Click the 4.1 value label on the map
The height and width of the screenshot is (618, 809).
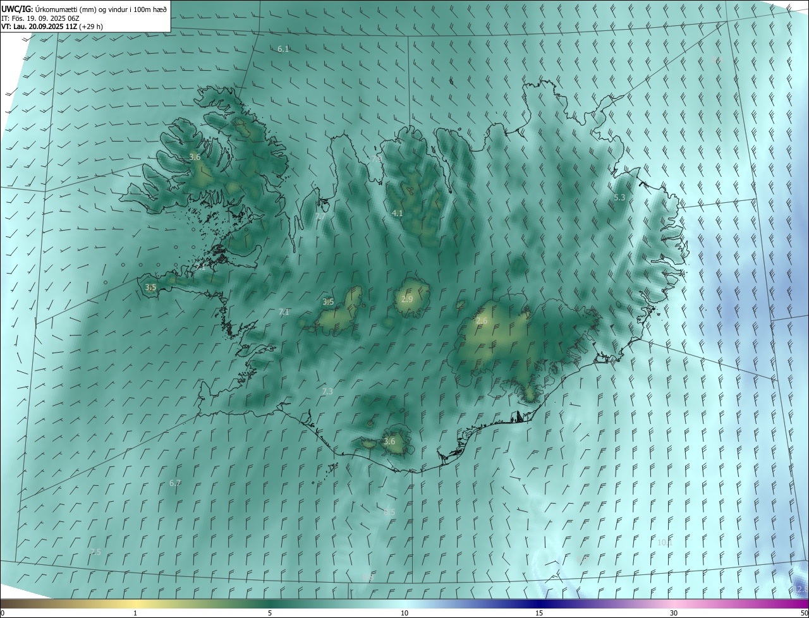tap(397, 213)
